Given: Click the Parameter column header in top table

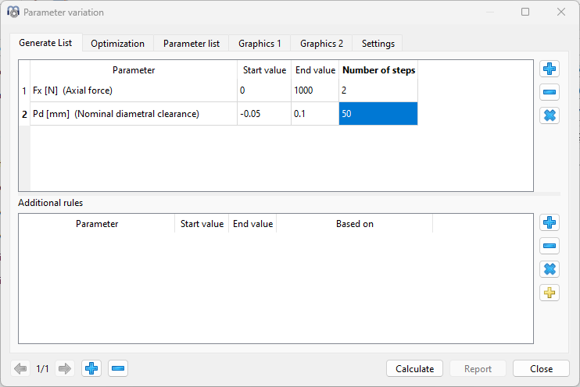Looking at the screenshot, I should 134,70.
